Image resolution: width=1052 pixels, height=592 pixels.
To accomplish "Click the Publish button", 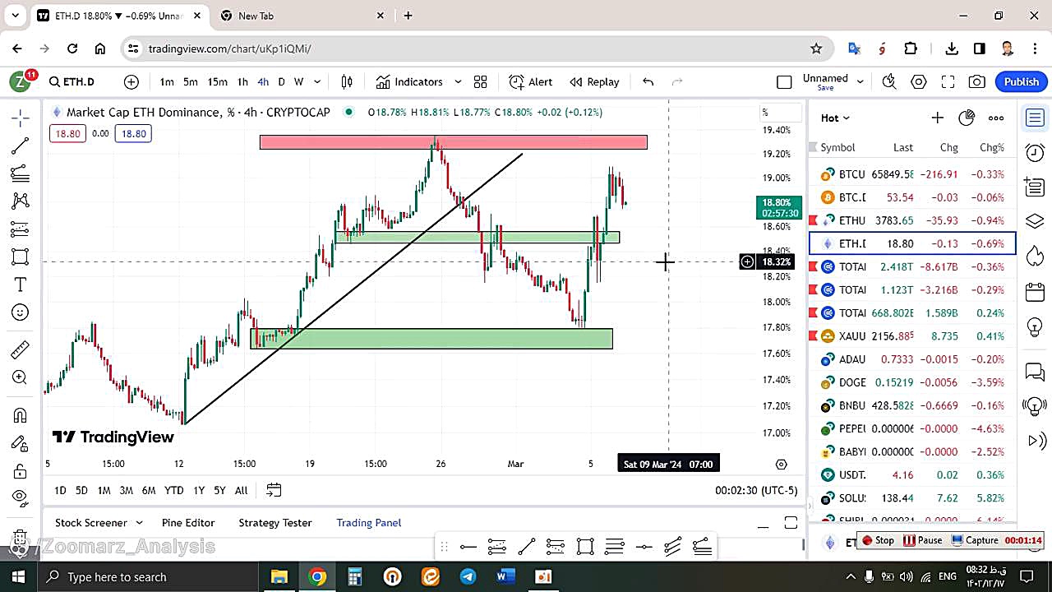I will [1021, 81].
